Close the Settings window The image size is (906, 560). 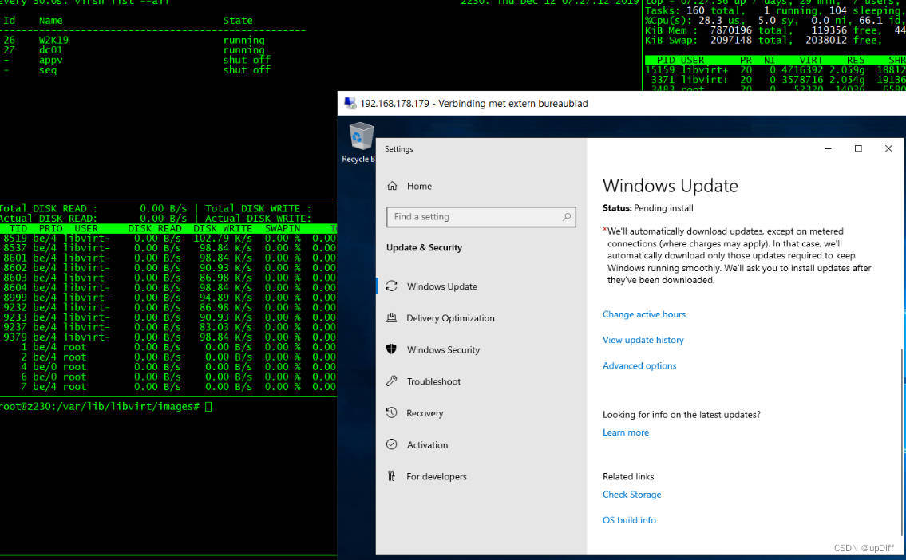tap(888, 149)
